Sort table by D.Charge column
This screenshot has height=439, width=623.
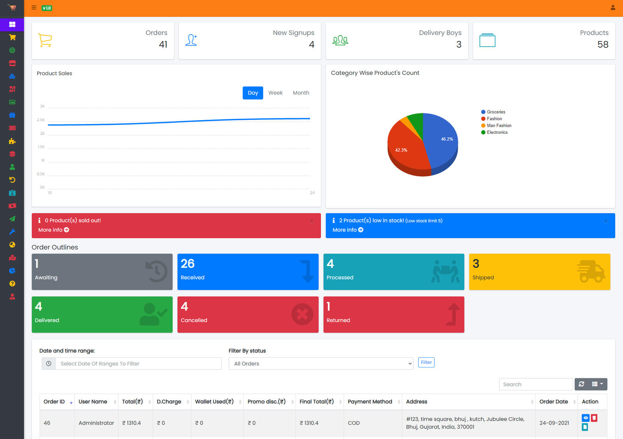172,402
